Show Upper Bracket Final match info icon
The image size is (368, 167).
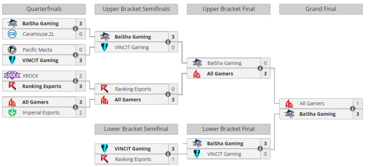coord(260,68)
